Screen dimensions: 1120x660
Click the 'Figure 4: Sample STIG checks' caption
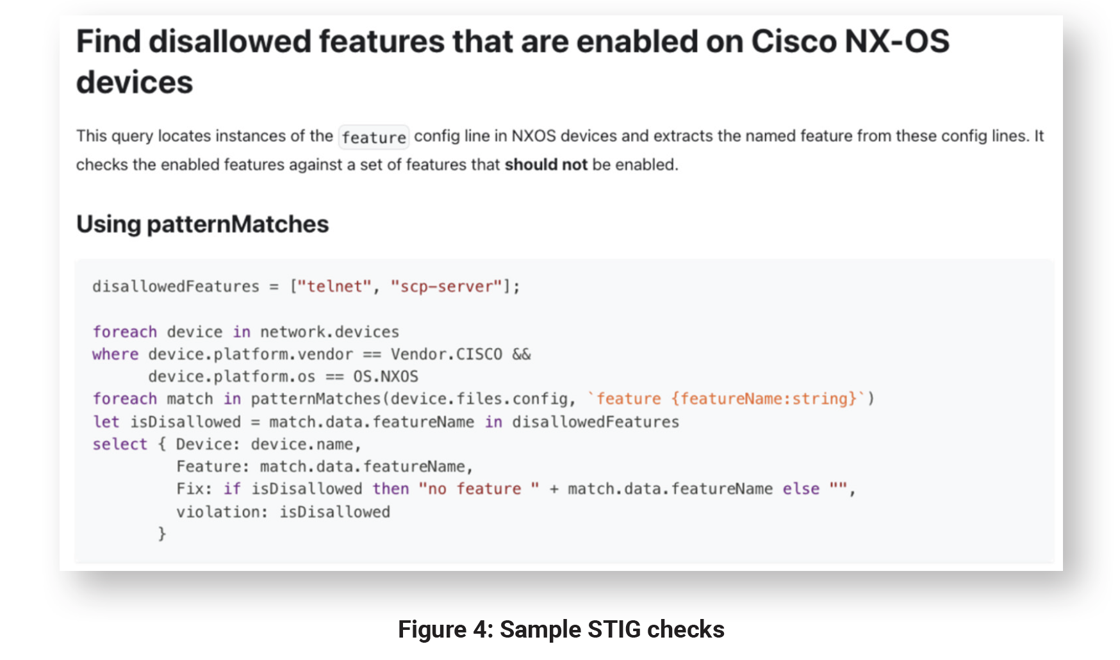click(x=561, y=629)
